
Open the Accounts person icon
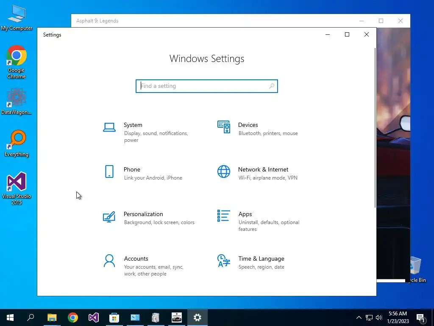109,261
